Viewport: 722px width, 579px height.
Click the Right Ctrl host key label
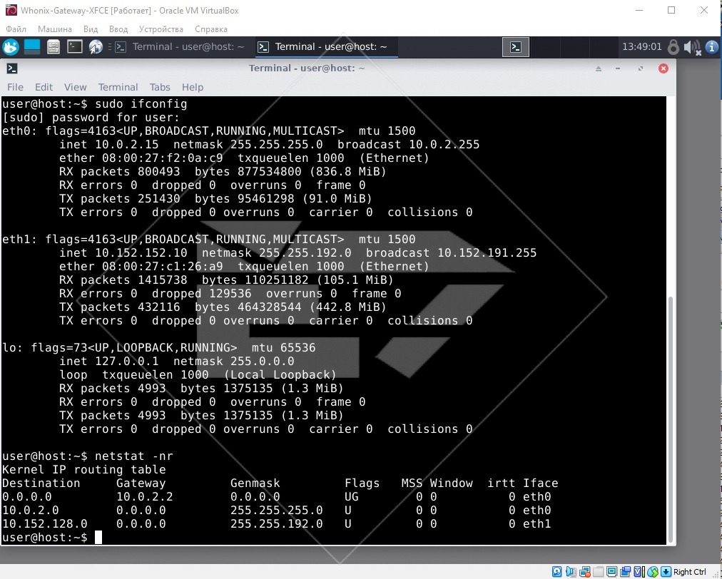[690, 572]
